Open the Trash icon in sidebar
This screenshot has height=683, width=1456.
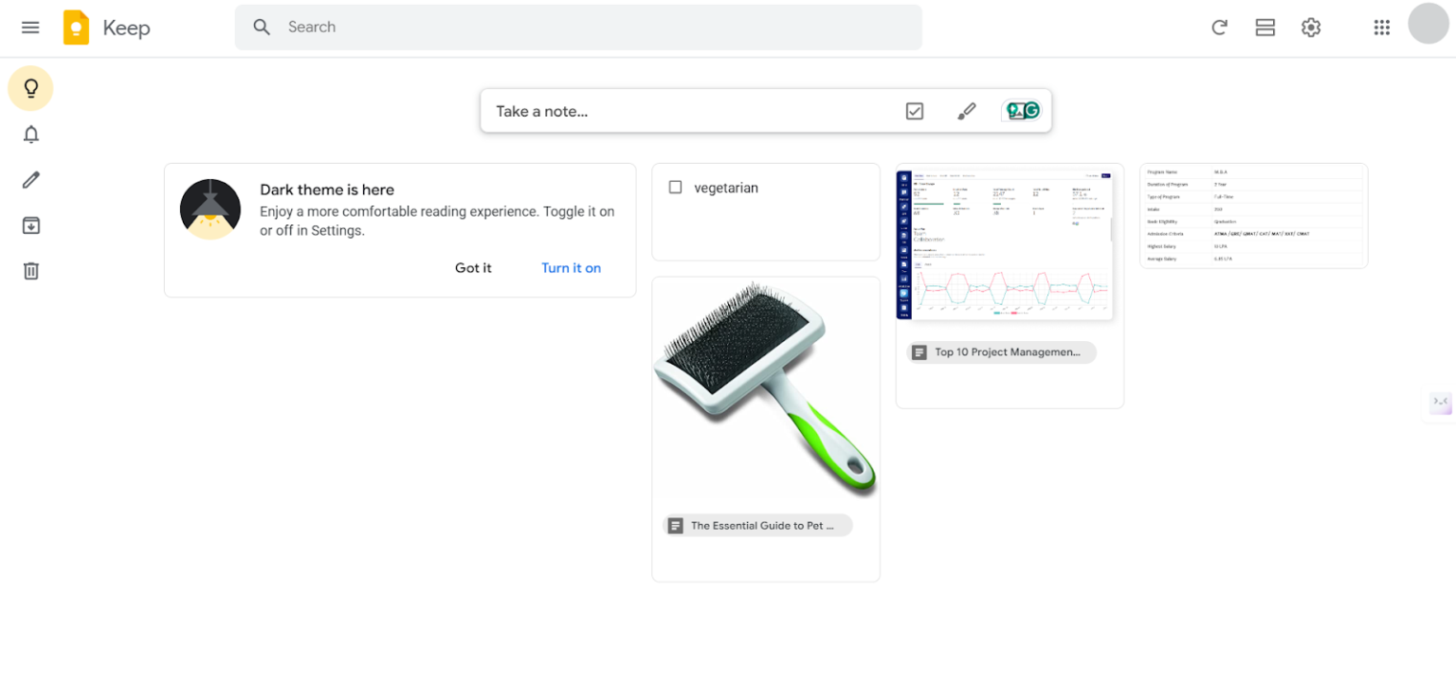(x=30, y=271)
